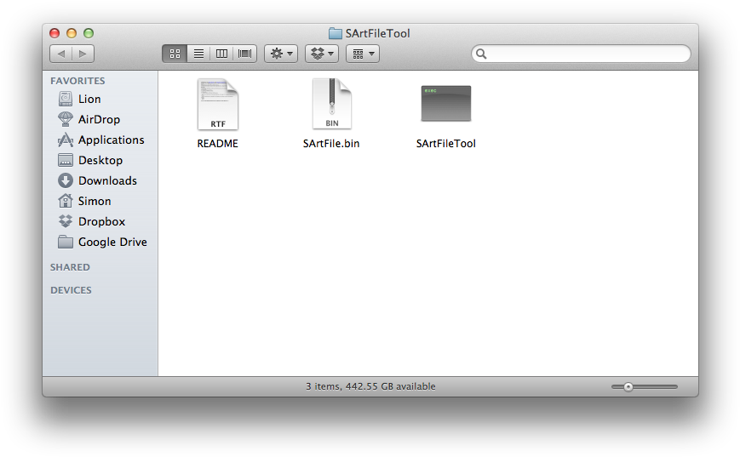Click the Simon home folder icon
This screenshot has width=740, height=457.
66,201
